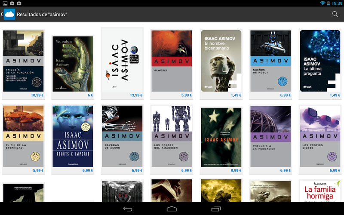344x215 pixels.
Task: Open Sueños de Robot book
Action: click(x=270, y=61)
